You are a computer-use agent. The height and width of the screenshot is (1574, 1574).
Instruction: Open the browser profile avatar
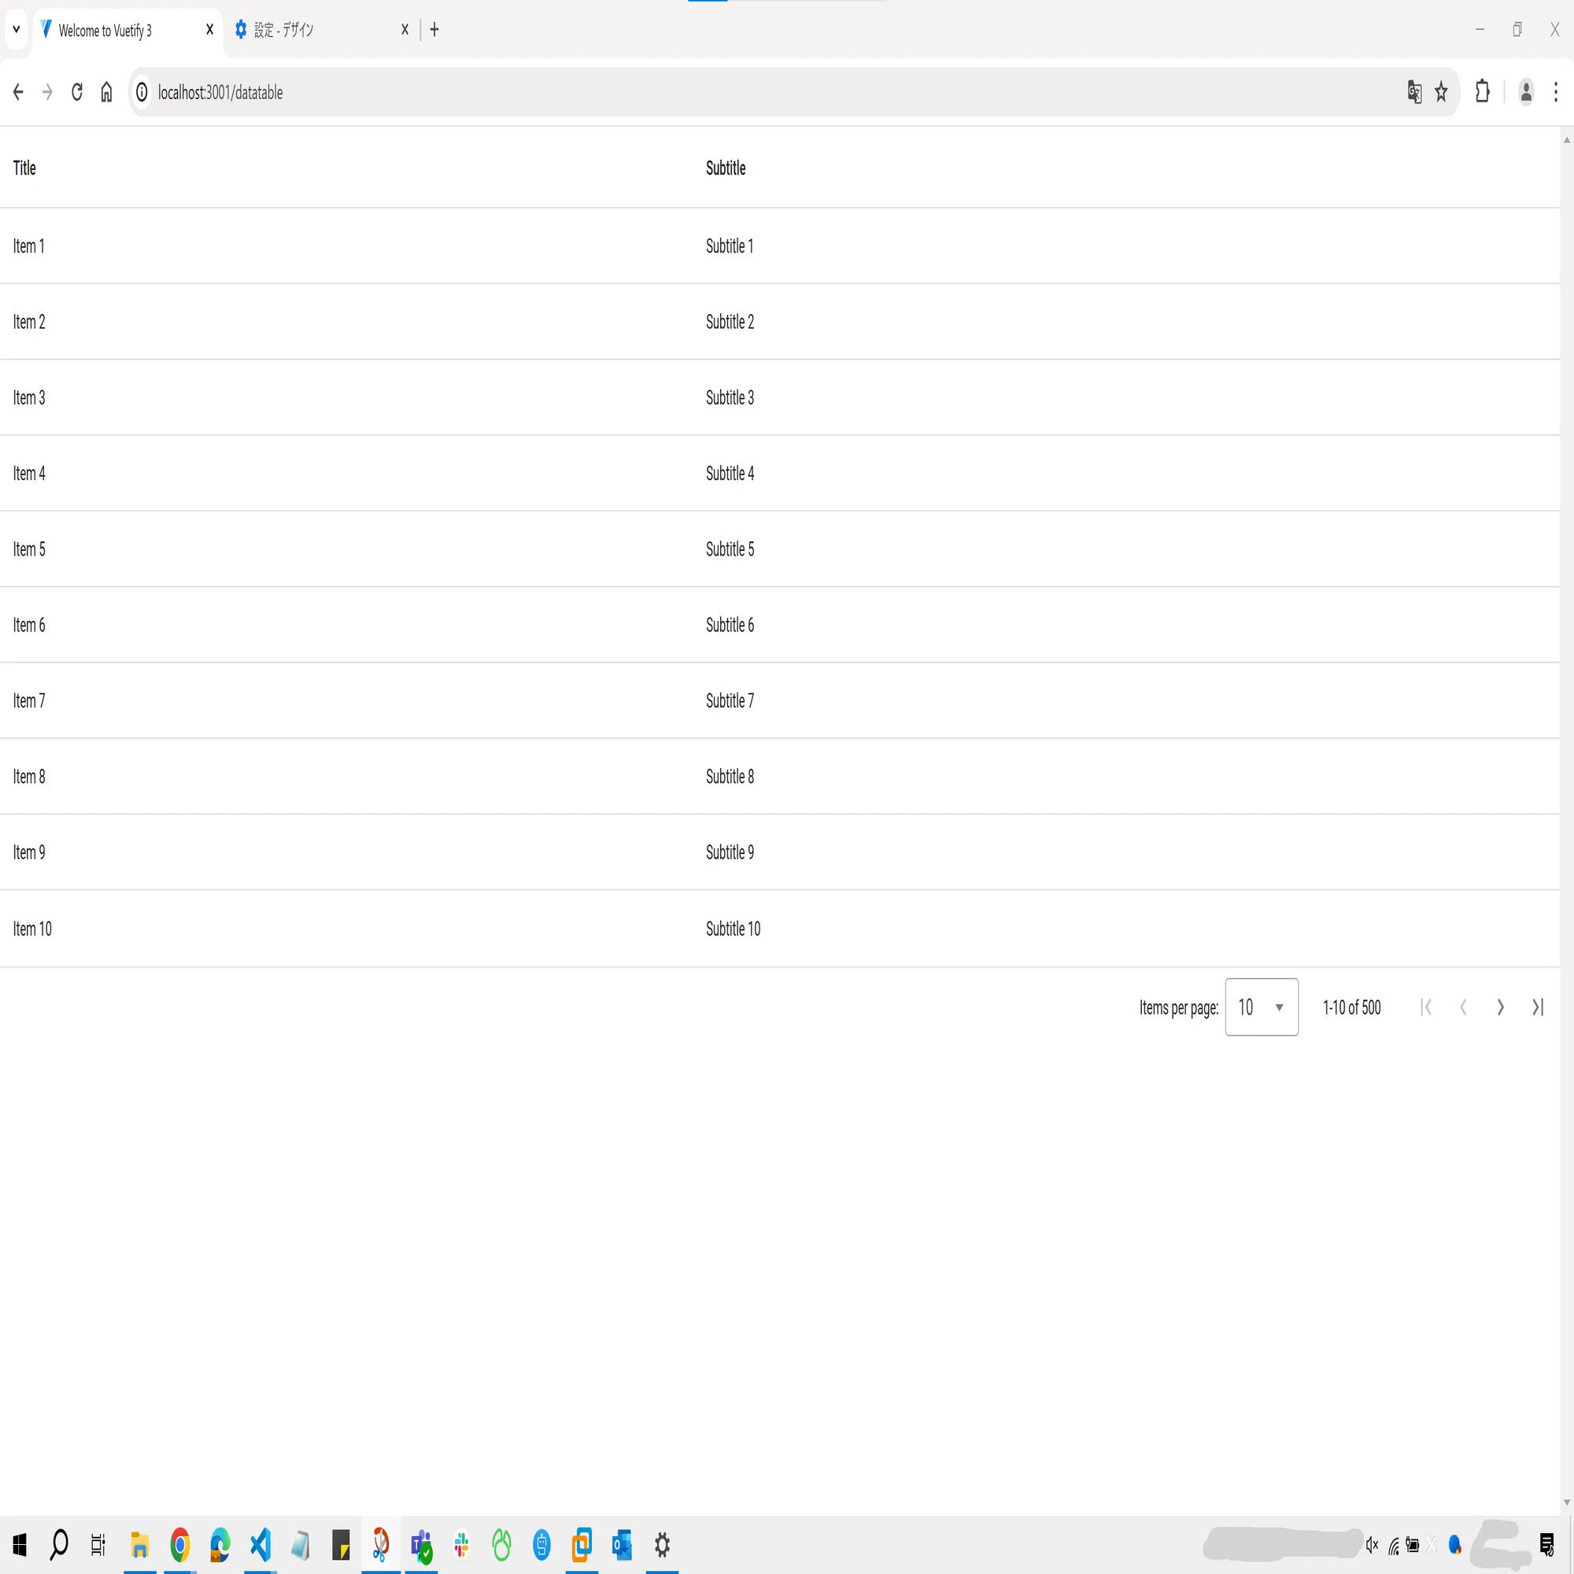tap(1526, 92)
